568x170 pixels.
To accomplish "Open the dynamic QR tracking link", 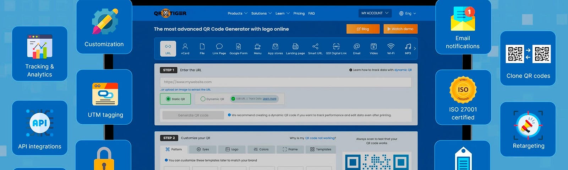I will pyautogui.click(x=403, y=70).
